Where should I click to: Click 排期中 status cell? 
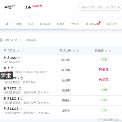(x=66, y=111)
